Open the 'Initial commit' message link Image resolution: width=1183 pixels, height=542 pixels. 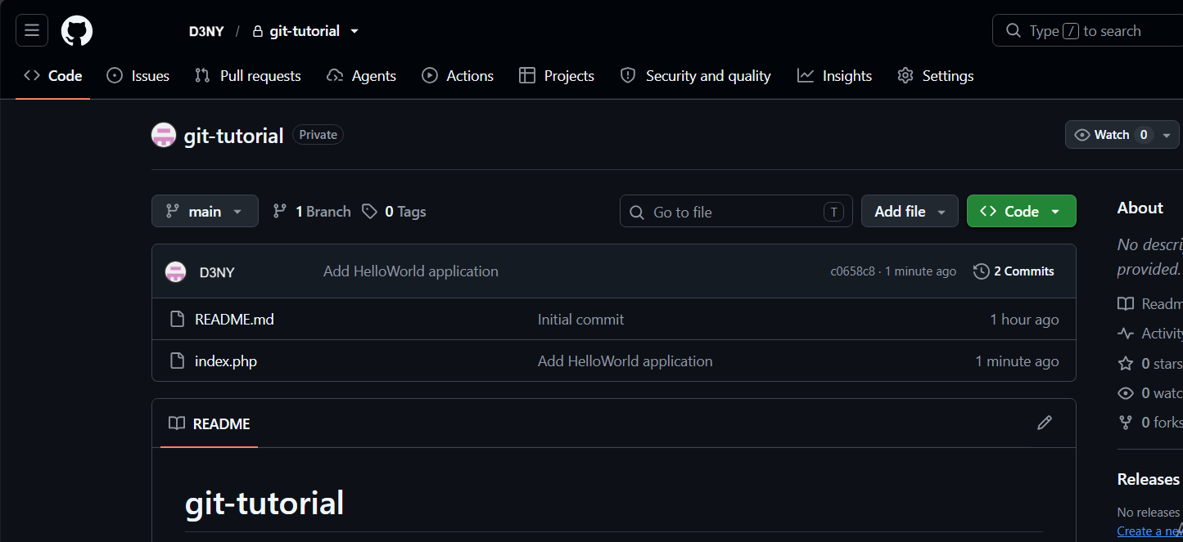point(580,320)
